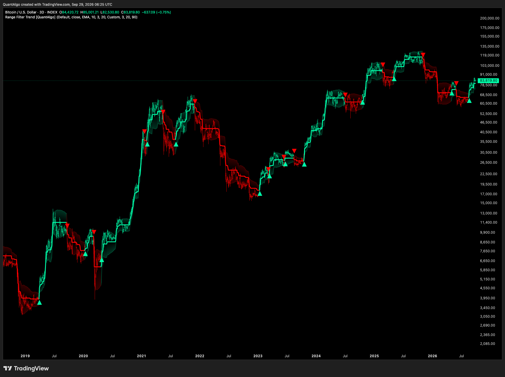Click the 9,900.00 price axis label

[488, 233]
